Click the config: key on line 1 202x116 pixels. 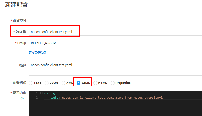pyautogui.click(x=50, y=93)
